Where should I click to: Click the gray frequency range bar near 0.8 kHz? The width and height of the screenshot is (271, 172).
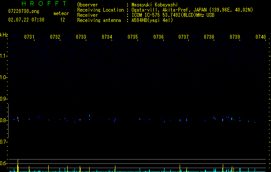tap(9, 121)
